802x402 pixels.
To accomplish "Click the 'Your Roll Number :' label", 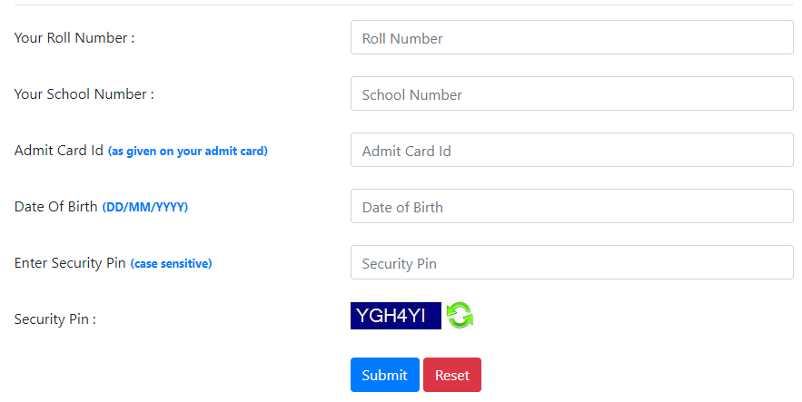I will point(74,38).
